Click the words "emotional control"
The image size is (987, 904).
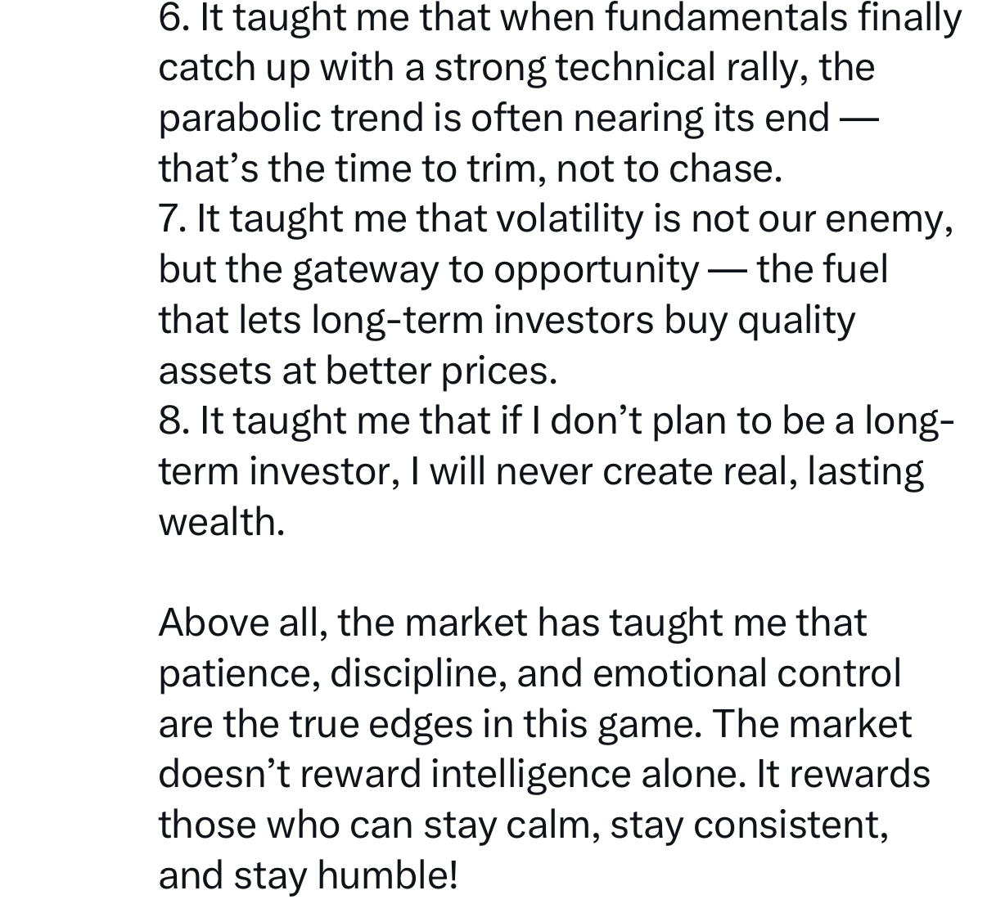(x=746, y=674)
